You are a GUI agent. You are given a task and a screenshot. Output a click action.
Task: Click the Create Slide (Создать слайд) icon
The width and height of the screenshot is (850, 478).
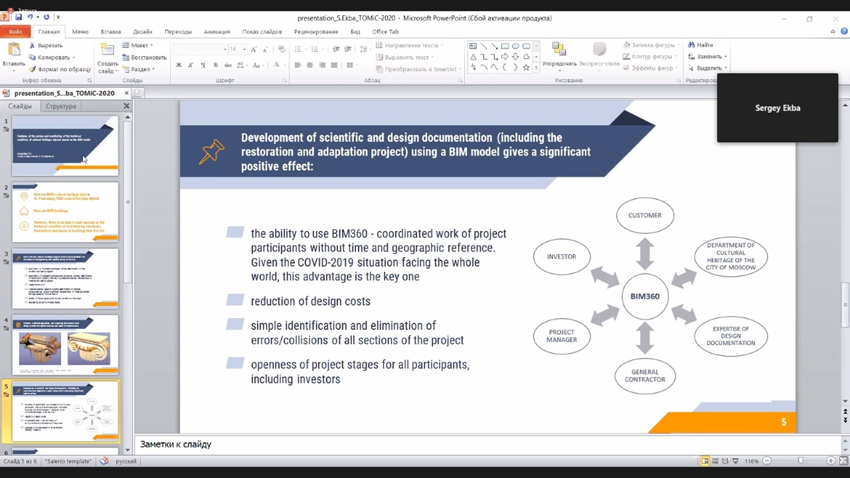click(x=106, y=50)
